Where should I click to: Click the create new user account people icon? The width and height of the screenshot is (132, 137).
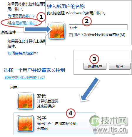coord(10,23)
